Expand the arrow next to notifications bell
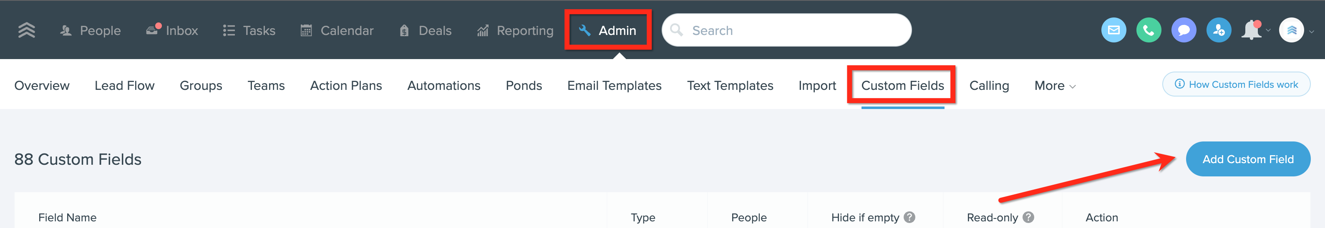 tap(1268, 31)
